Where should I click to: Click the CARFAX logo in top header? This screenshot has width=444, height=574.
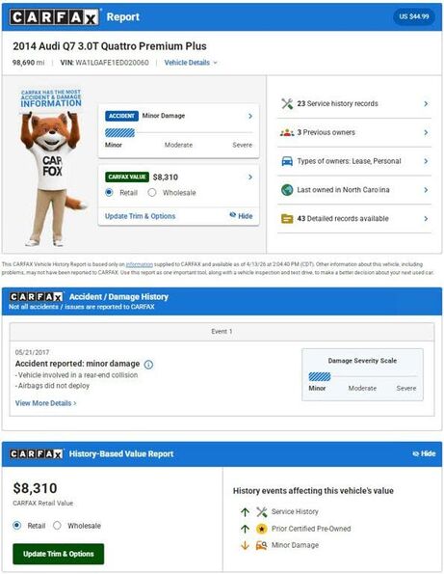click(x=54, y=16)
